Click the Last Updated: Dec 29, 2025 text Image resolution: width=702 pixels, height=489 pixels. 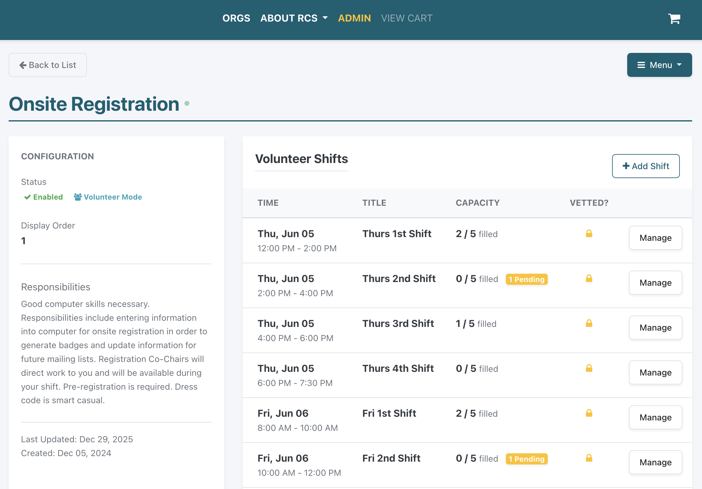pyautogui.click(x=77, y=439)
